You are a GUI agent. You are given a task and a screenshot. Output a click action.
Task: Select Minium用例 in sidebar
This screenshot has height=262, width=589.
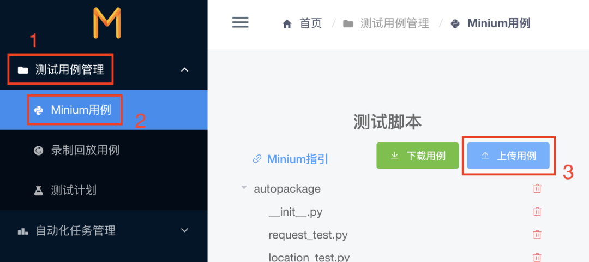point(104,110)
